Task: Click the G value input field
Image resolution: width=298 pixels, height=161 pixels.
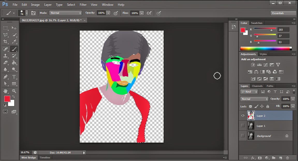Action: 284,36
